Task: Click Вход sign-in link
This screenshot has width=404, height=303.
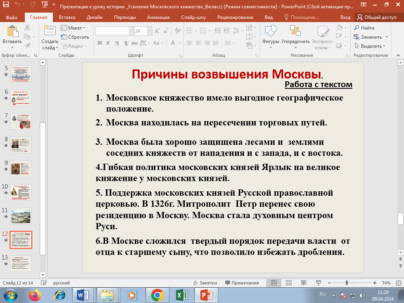Action: (x=345, y=17)
